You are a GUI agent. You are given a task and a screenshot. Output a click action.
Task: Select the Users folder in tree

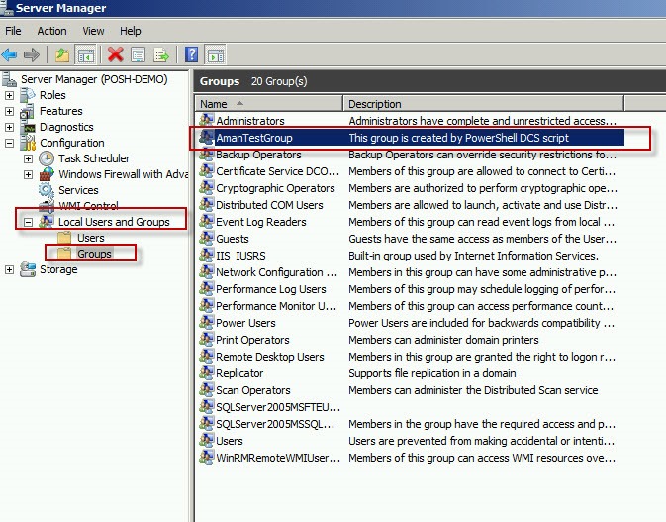pos(90,238)
